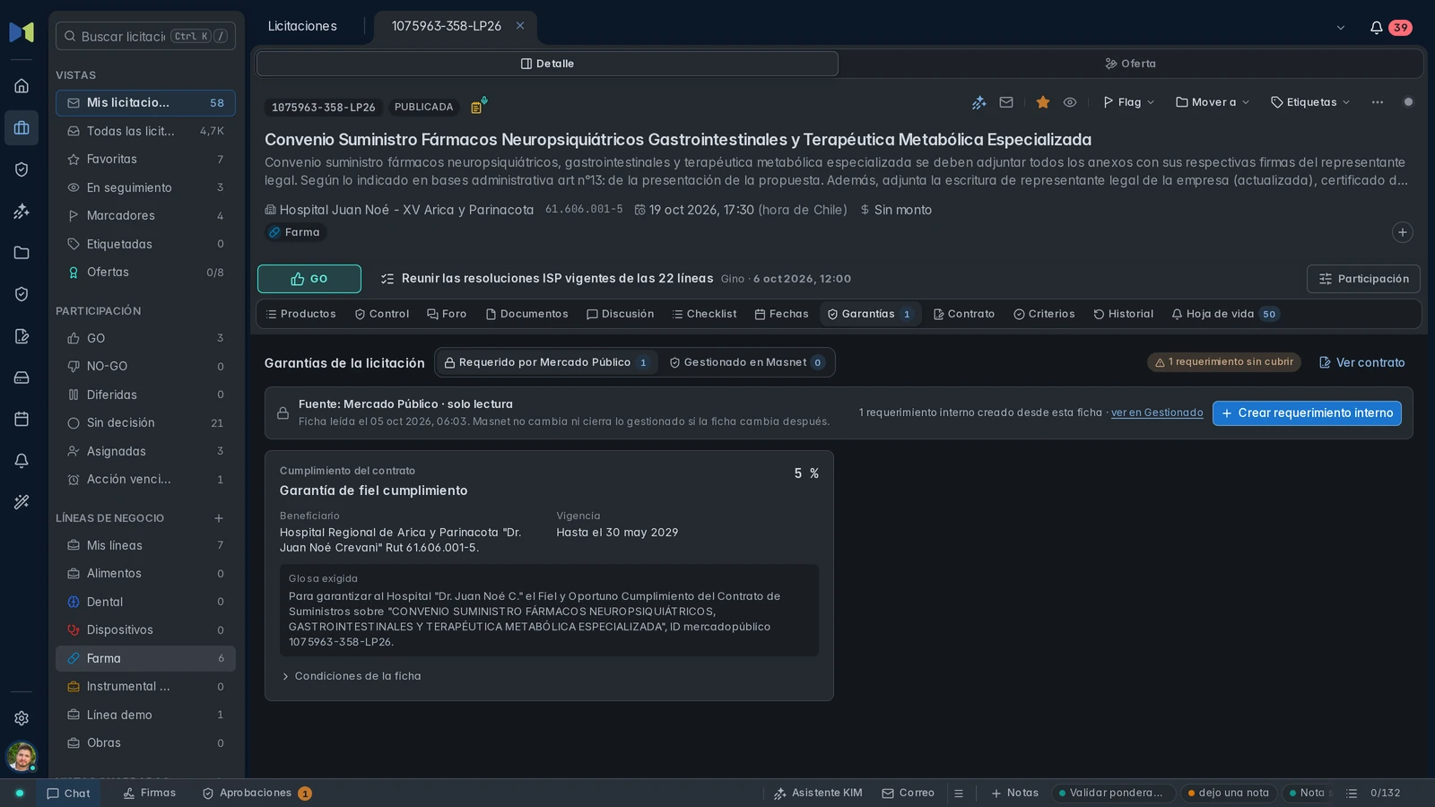Open the inbox tray icon in left rail
Viewport: 1435px width, 807px height.
tap(22, 377)
